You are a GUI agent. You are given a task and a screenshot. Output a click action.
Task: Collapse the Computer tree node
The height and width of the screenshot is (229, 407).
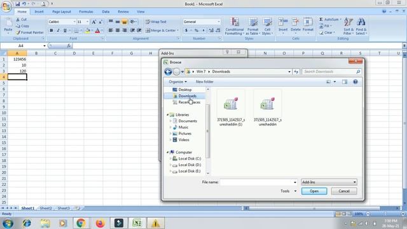(x=167, y=153)
